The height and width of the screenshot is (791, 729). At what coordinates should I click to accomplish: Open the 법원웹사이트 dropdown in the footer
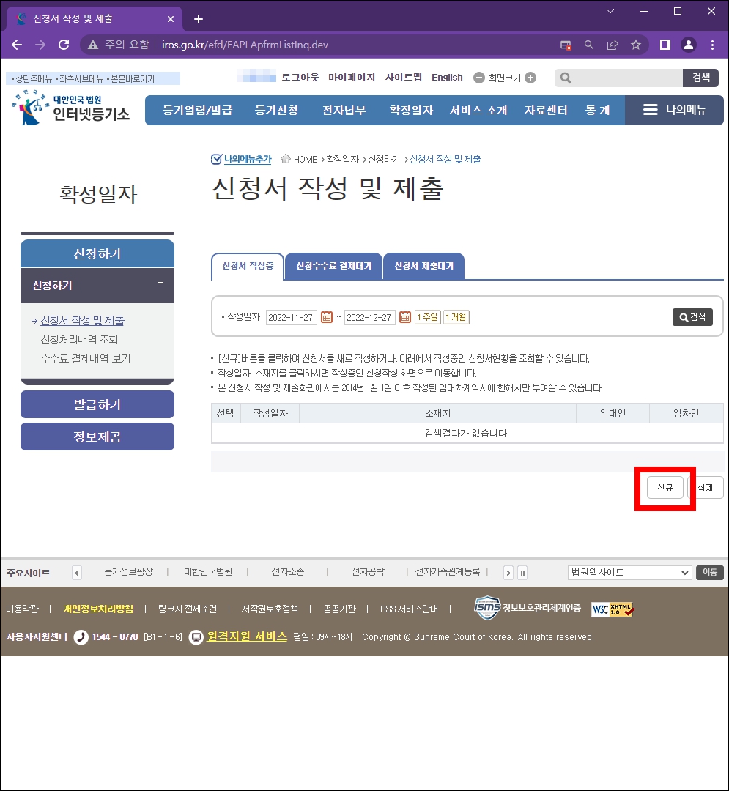click(x=629, y=573)
